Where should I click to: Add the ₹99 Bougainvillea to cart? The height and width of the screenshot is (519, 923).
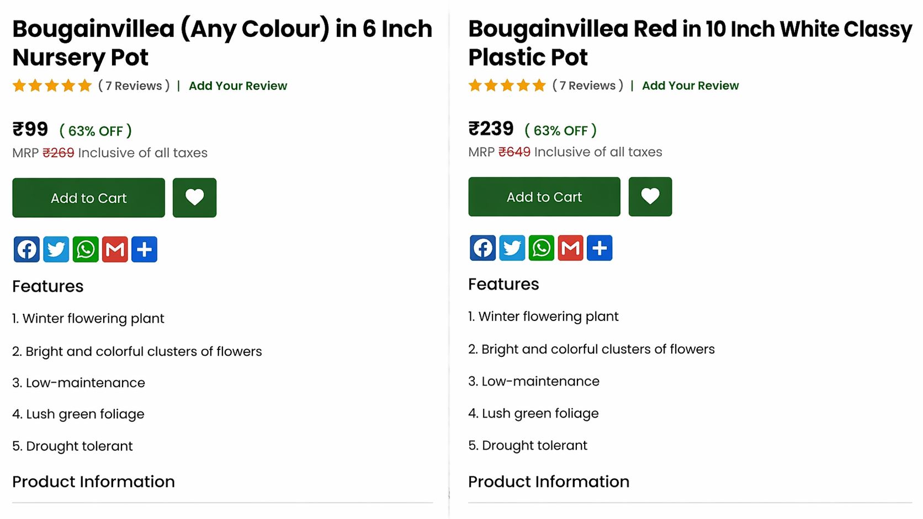coord(88,197)
